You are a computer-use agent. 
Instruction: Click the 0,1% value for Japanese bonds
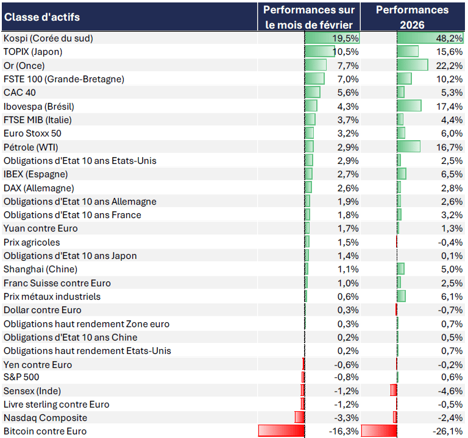(452, 256)
